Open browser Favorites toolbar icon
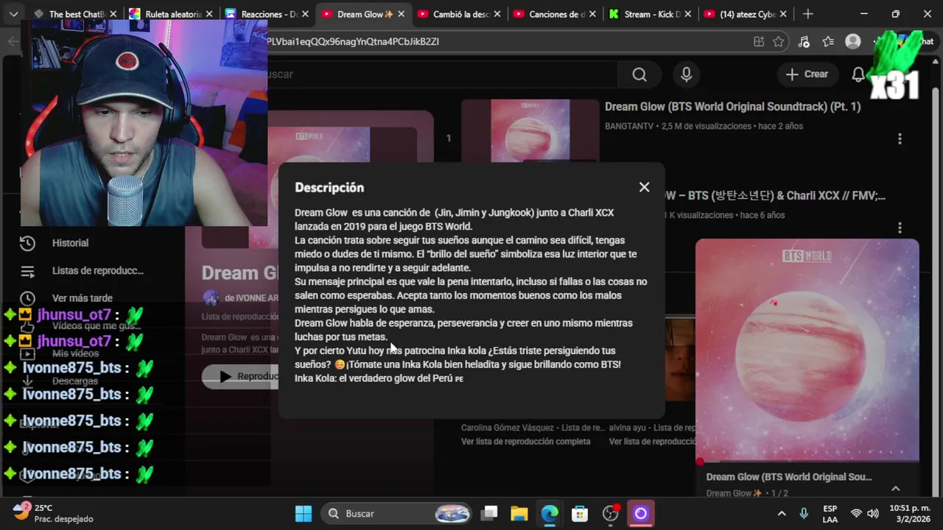Image resolution: width=943 pixels, height=530 pixels. pyautogui.click(x=828, y=42)
